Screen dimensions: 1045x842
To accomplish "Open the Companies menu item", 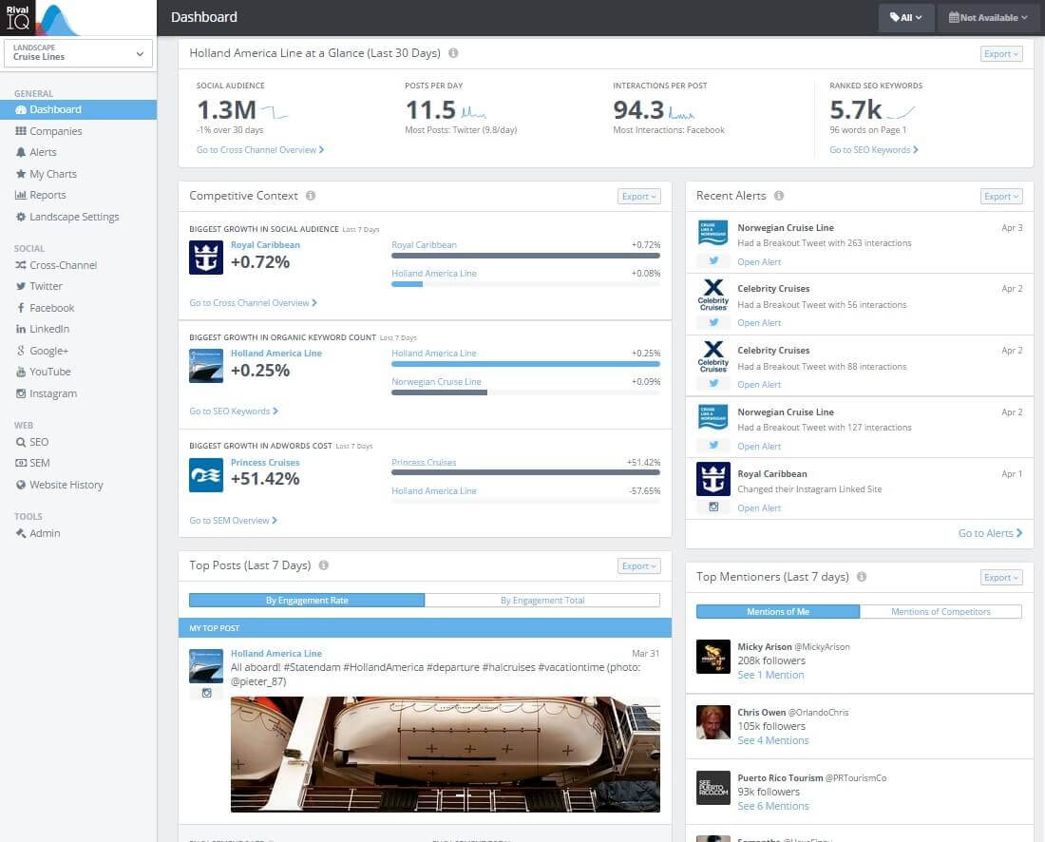I will pos(78,131).
